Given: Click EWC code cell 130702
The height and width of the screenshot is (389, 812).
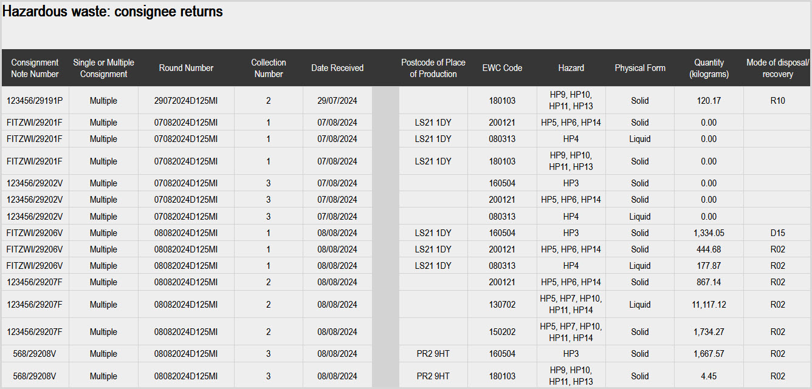Looking at the screenshot, I should pos(502,305).
